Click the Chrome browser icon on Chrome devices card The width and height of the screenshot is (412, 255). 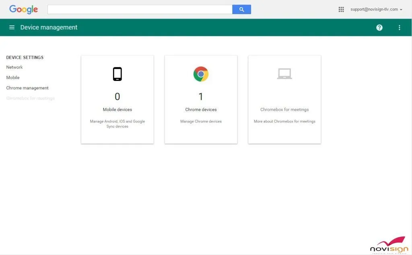click(201, 74)
